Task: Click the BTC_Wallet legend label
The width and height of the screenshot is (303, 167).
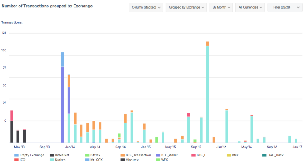Action: pos(170,155)
